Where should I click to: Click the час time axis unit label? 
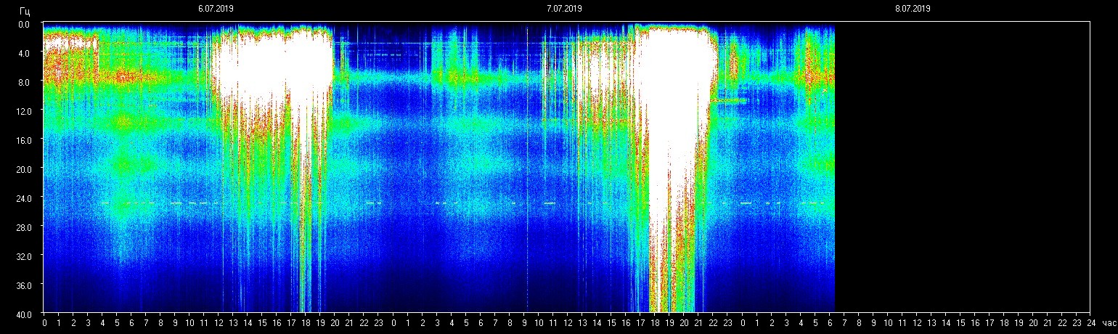click(1108, 322)
